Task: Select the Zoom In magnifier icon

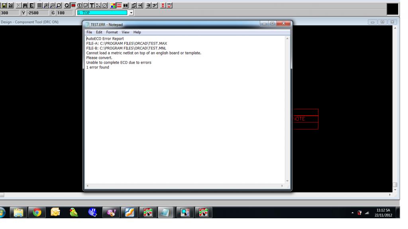Action: (46, 6)
